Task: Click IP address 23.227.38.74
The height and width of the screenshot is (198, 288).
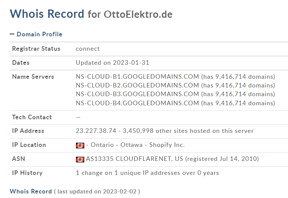Action: pyautogui.click(x=96, y=131)
